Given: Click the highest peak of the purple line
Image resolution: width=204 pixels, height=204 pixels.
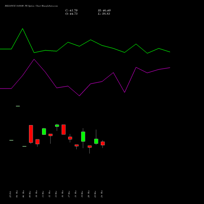Looking at the screenshot, I should 34,59.
